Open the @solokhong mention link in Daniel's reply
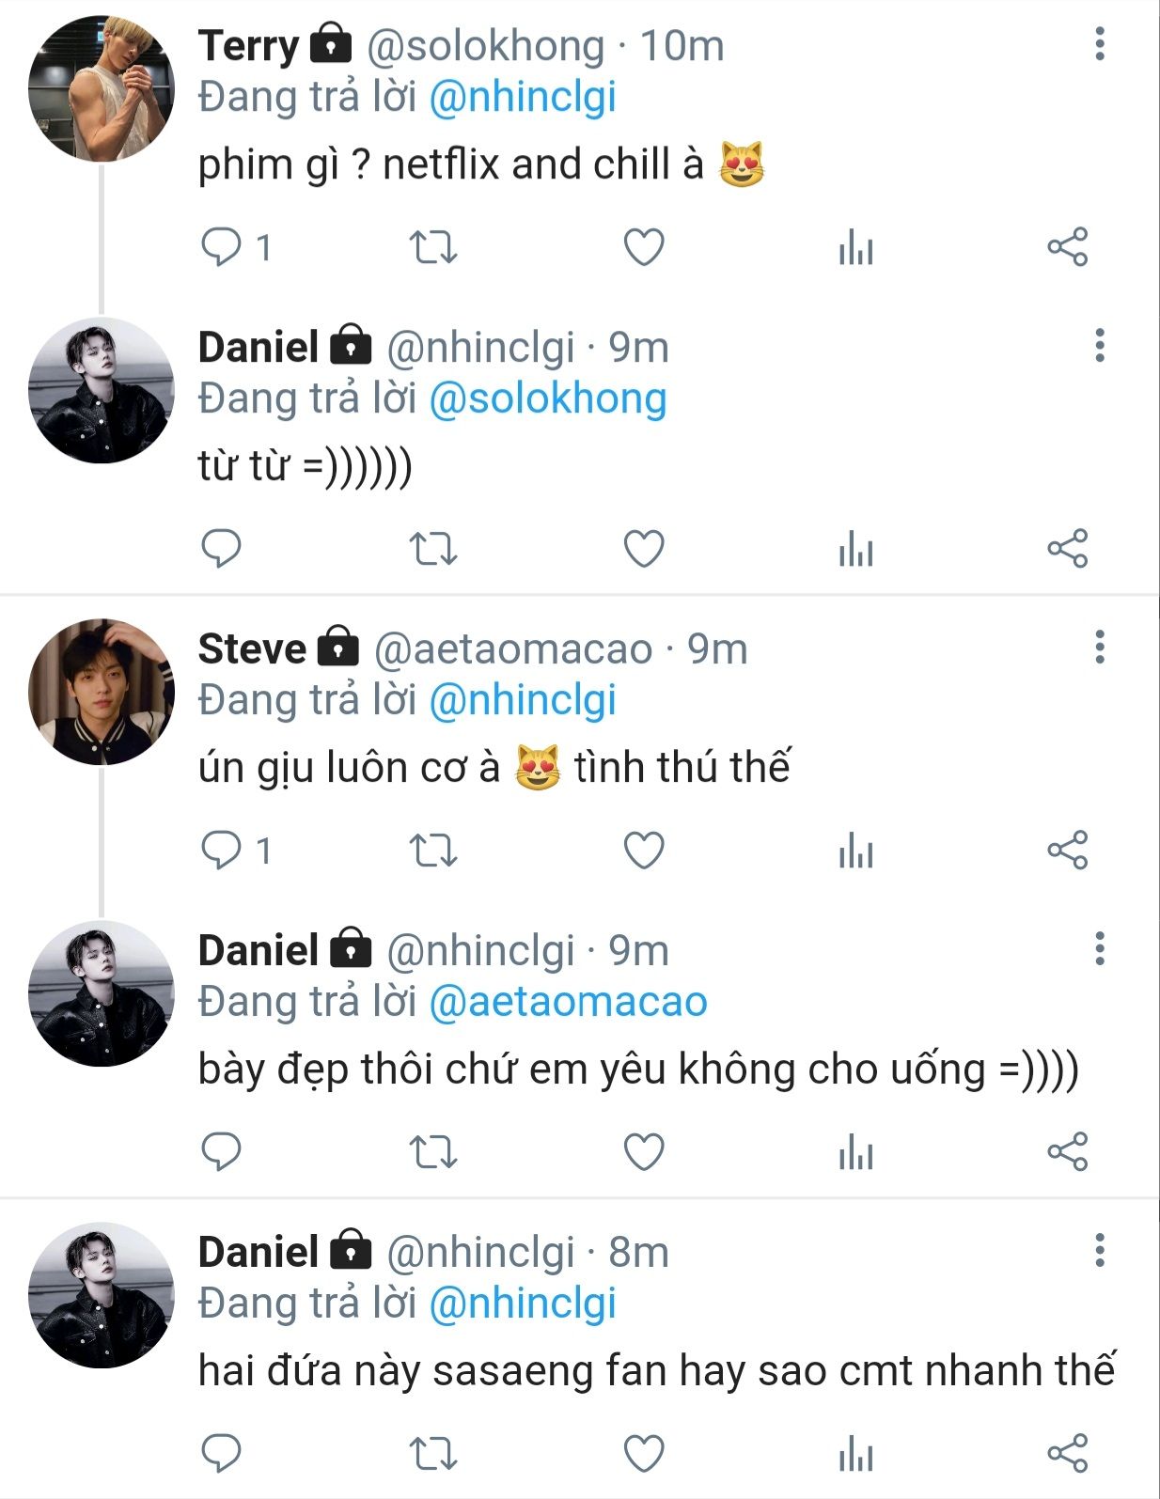This screenshot has width=1160, height=1499. (547, 398)
